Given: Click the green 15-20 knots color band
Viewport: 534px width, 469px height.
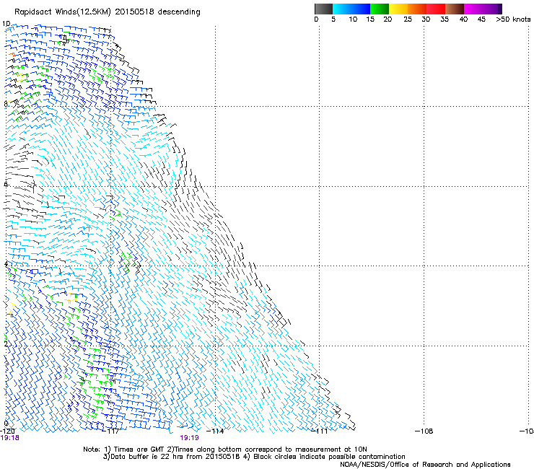Looking at the screenshot, I should [380, 9].
